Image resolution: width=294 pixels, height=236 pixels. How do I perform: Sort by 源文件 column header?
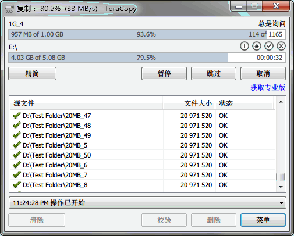(86, 103)
